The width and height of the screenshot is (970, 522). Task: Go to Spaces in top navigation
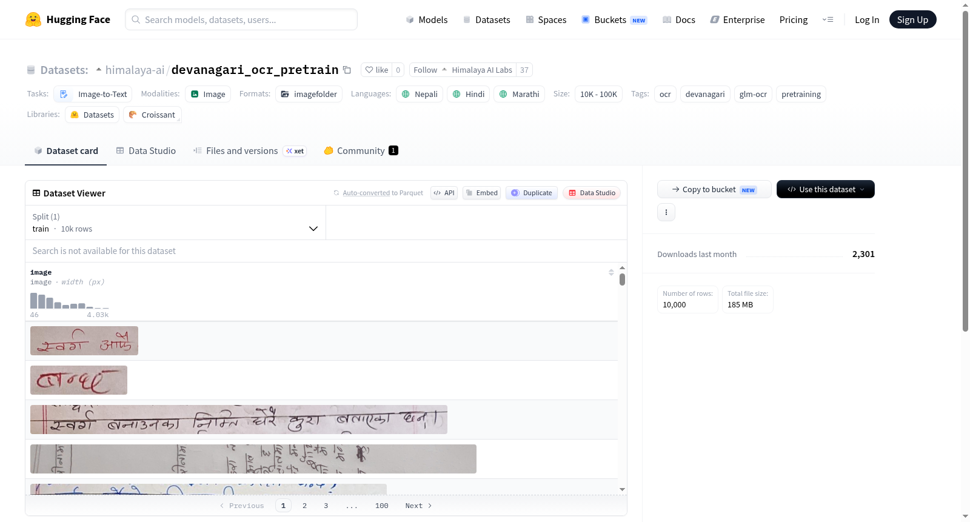[x=546, y=19]
